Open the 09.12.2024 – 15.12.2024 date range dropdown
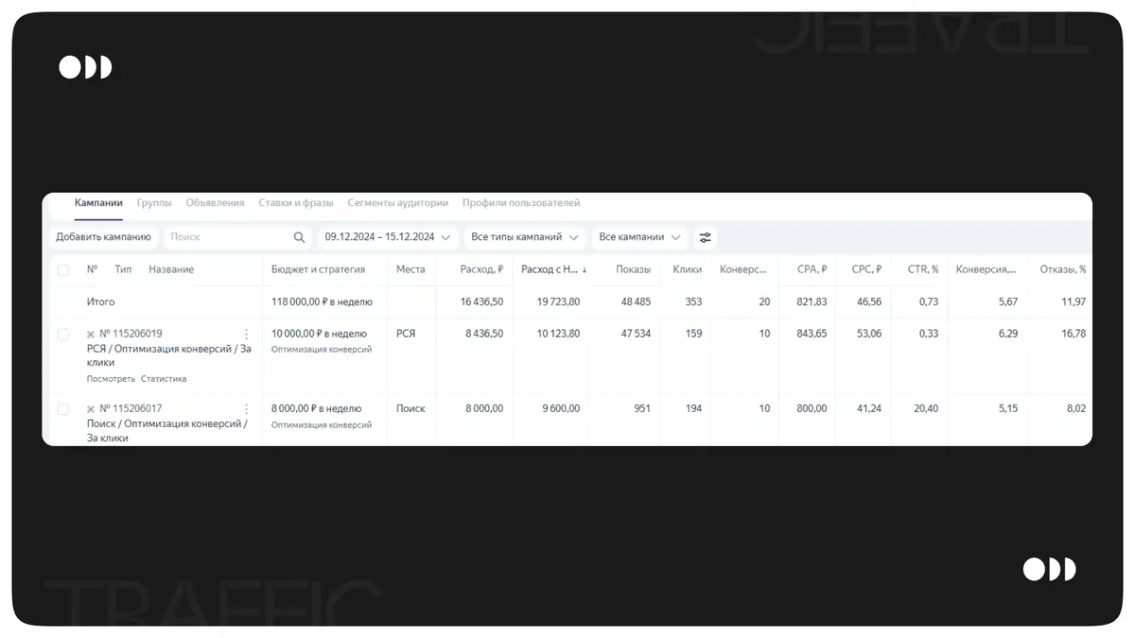Viewport: 1135px width, 638px height. click(x=388, y=237)
